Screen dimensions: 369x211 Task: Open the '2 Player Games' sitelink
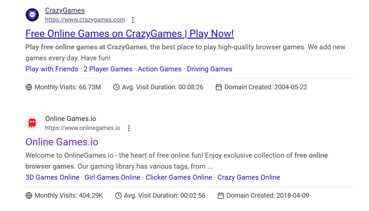108,69
